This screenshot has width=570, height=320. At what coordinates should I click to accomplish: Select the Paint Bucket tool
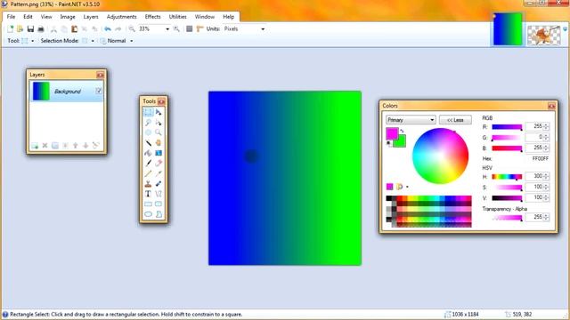click(x=148, y=153)
